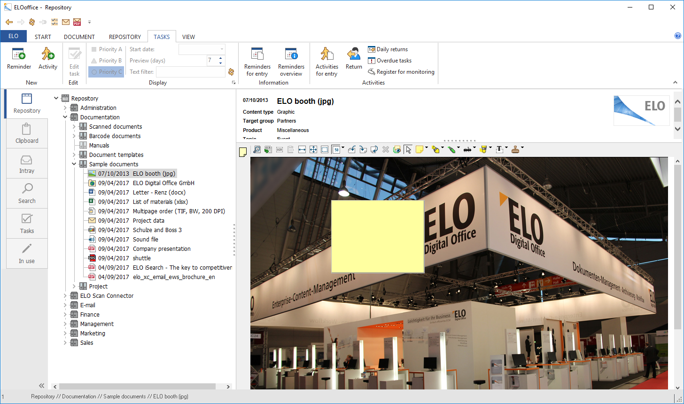Toggle Priority B filter

(x=107, y=61)
